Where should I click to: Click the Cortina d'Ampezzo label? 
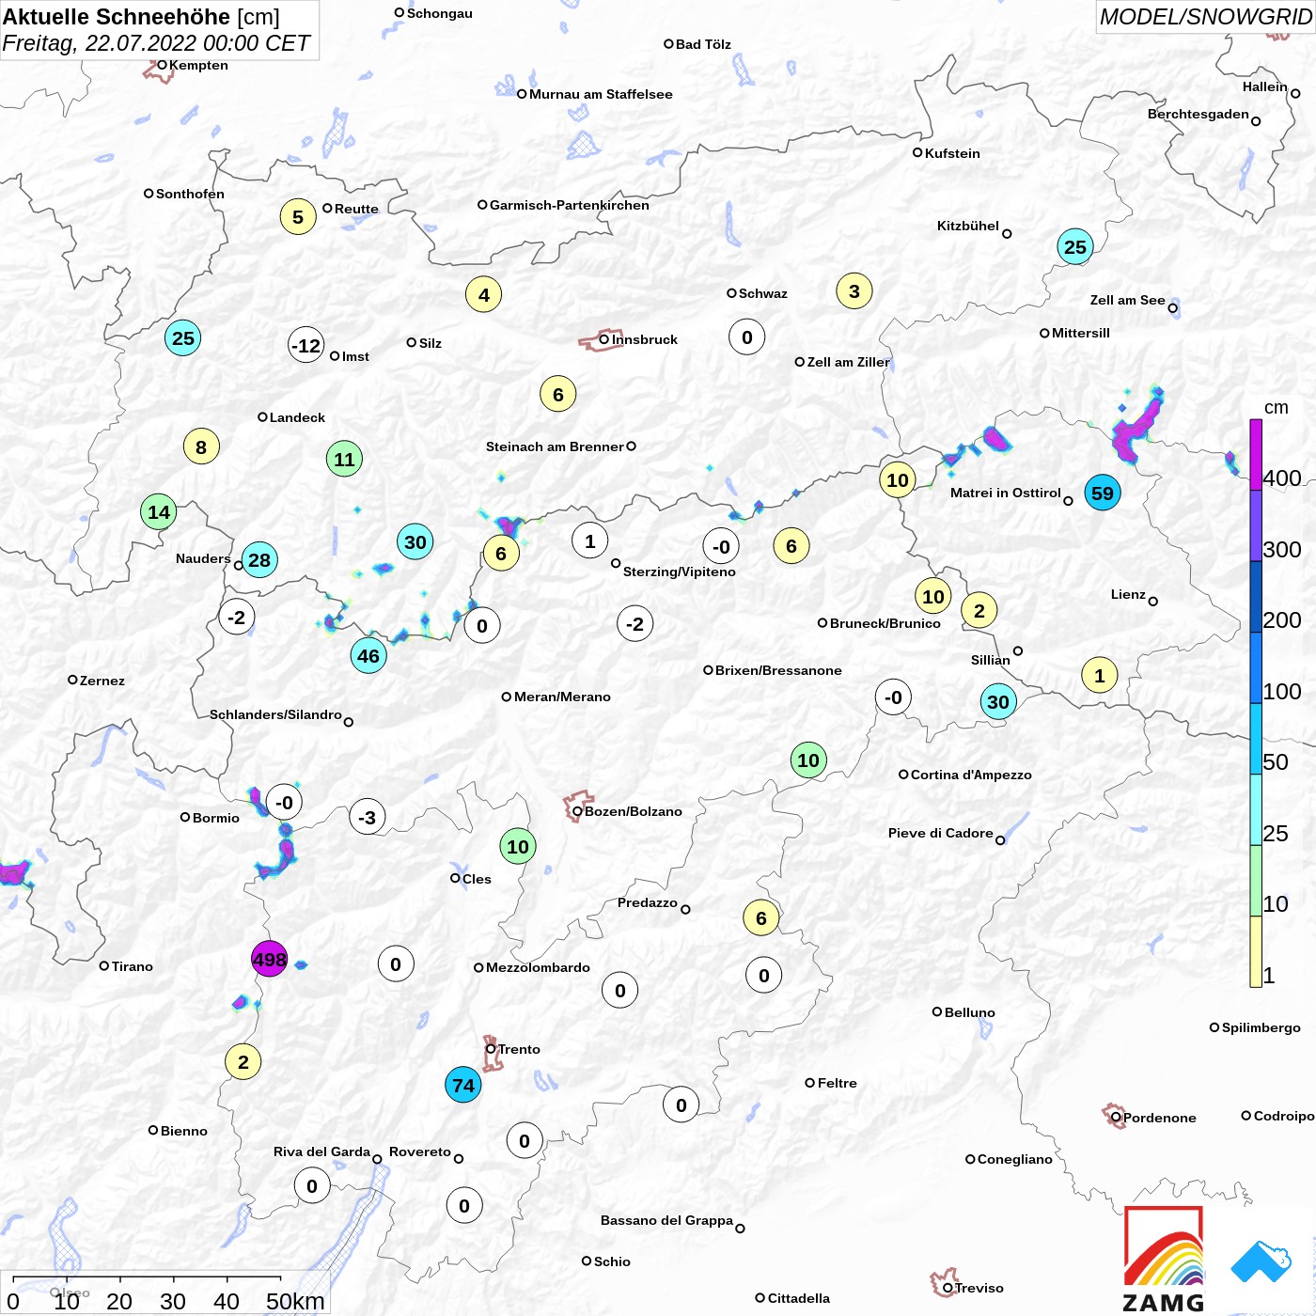click(x=971, y=775)
